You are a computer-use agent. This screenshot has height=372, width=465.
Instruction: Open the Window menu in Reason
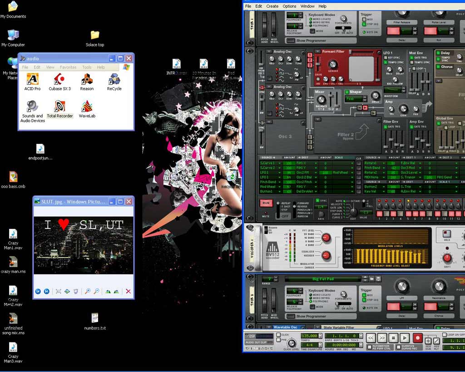307,6
